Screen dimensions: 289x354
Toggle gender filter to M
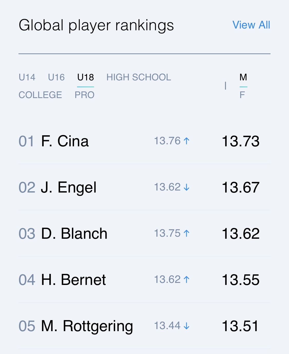(x=243, y=77)
